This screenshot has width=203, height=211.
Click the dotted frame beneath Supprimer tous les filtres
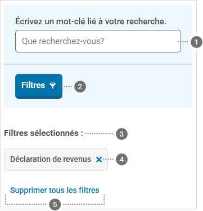coord(55,200)
